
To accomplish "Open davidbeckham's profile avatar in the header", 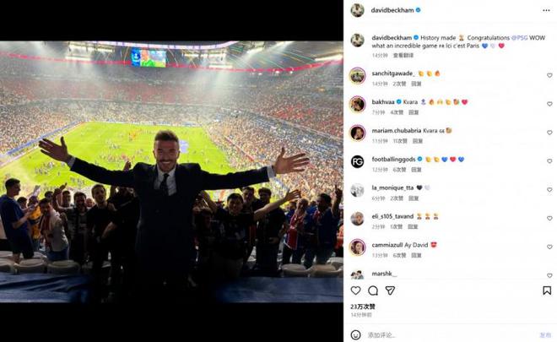I will pyautogui.click(x=357, y=10).
